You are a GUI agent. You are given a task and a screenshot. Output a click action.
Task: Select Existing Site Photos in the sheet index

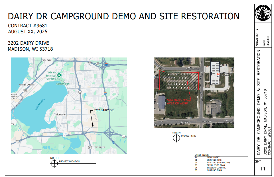pyautogui.click(x=218, y=162)
